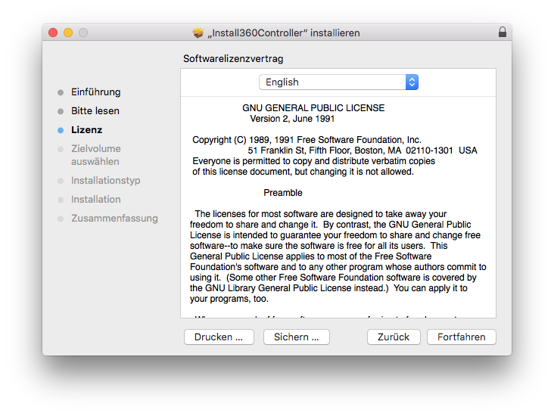Screen dimensions: 554x416
Task: Continue with the Fortfahren button
Action: click(461, 337)
